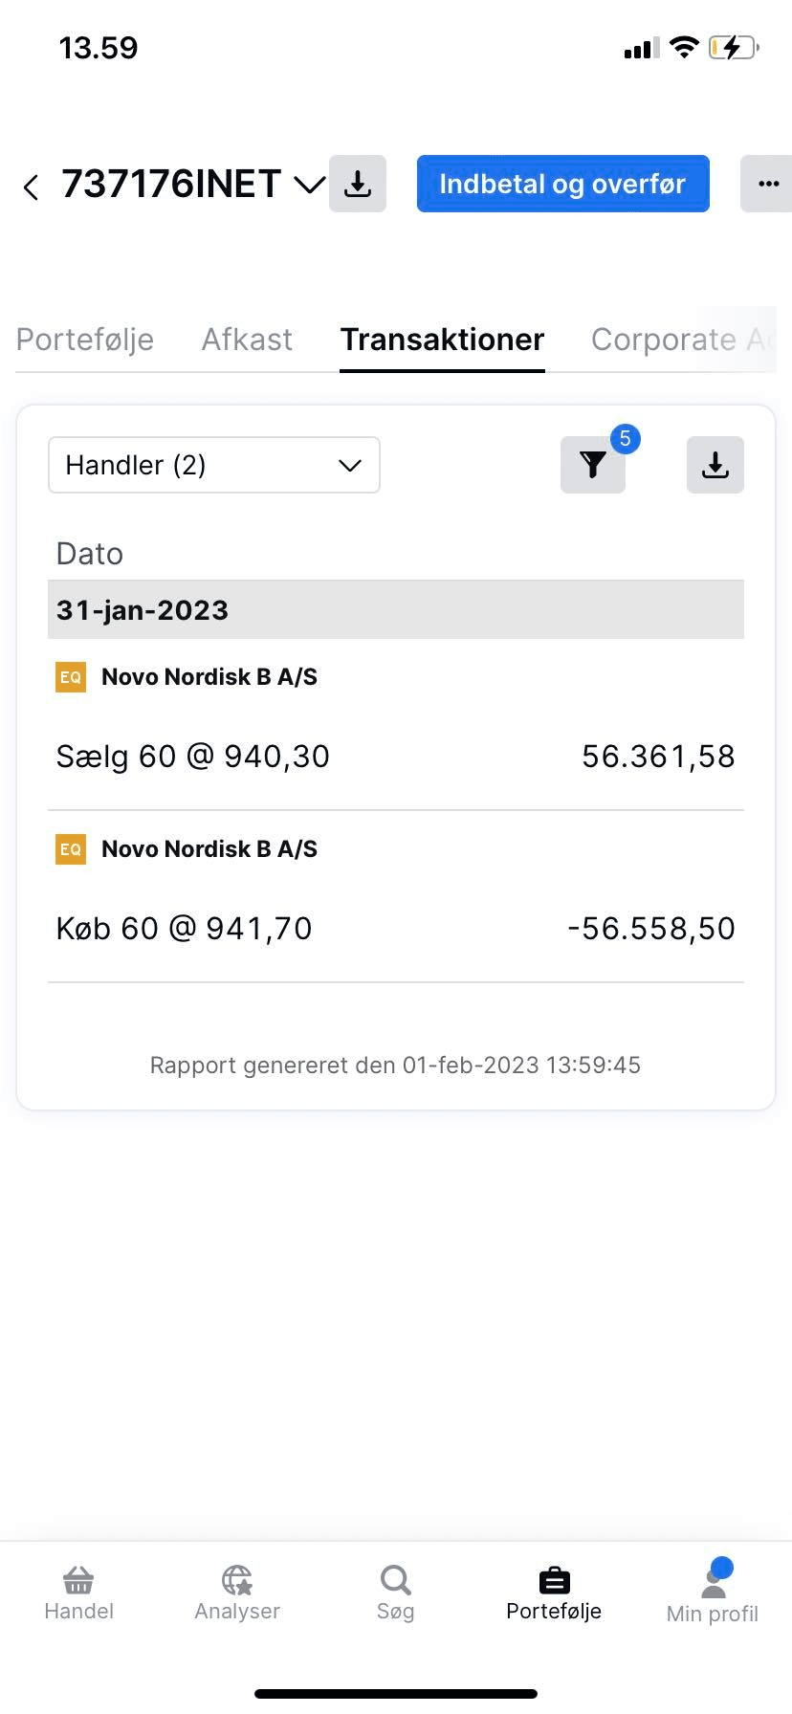Open the transaction filter funnel icon

[593, 465]
